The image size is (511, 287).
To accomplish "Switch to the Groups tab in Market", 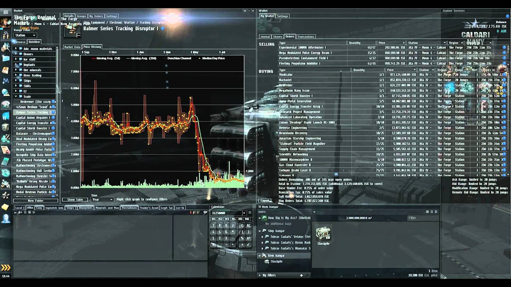I will click(81, 16).
